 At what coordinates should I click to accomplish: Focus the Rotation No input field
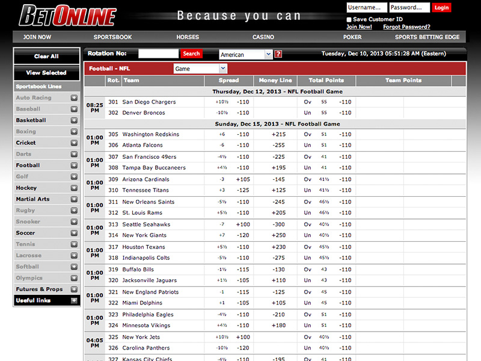click(158, 54)
